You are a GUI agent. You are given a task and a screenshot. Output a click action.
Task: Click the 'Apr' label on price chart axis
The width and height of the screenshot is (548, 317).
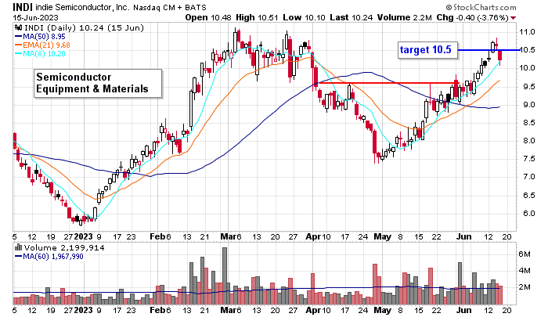tap(313, 236)
